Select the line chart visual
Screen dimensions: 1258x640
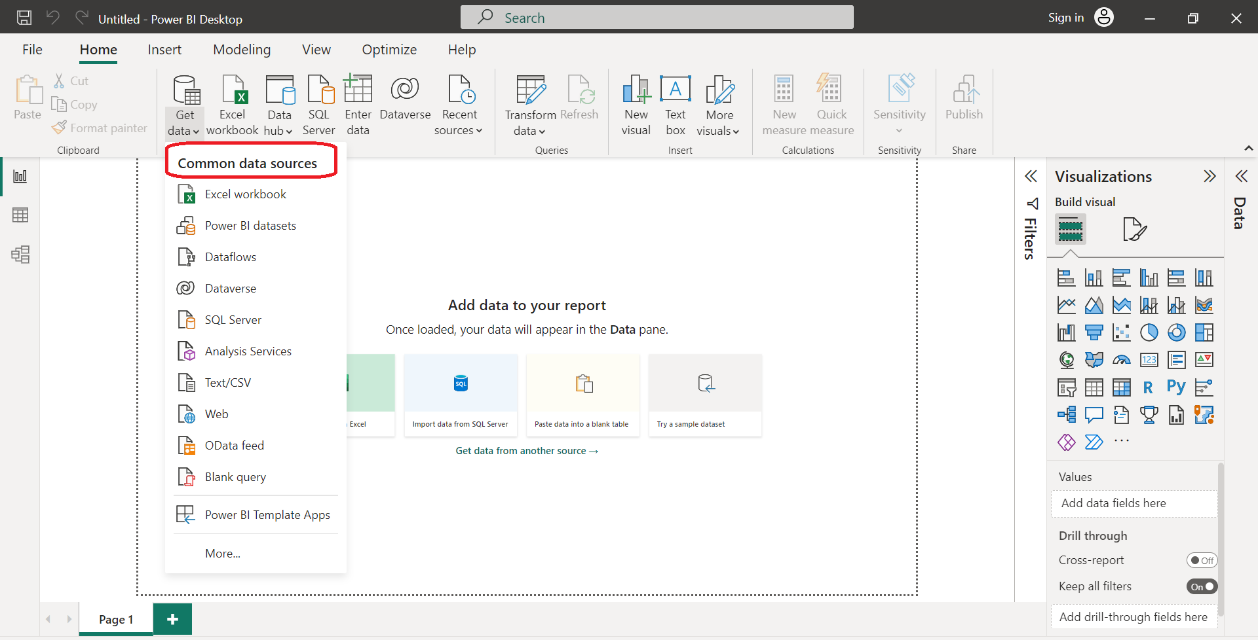point(1067,305)
